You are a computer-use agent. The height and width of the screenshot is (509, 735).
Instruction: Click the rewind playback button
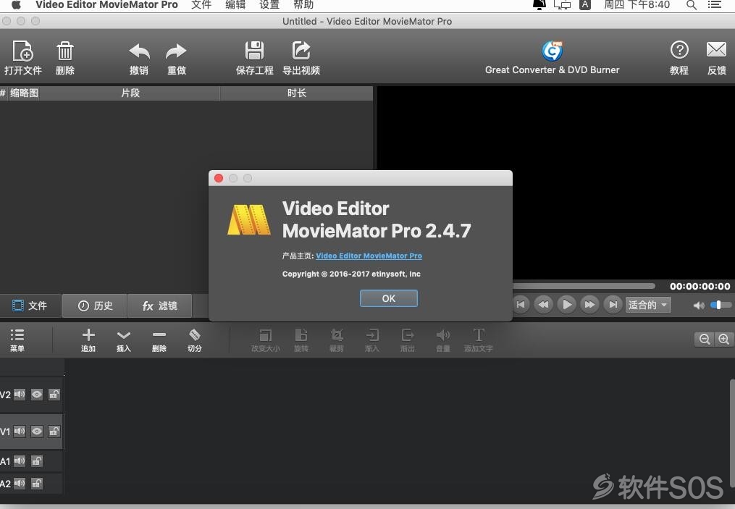click(x=544, y=305)
